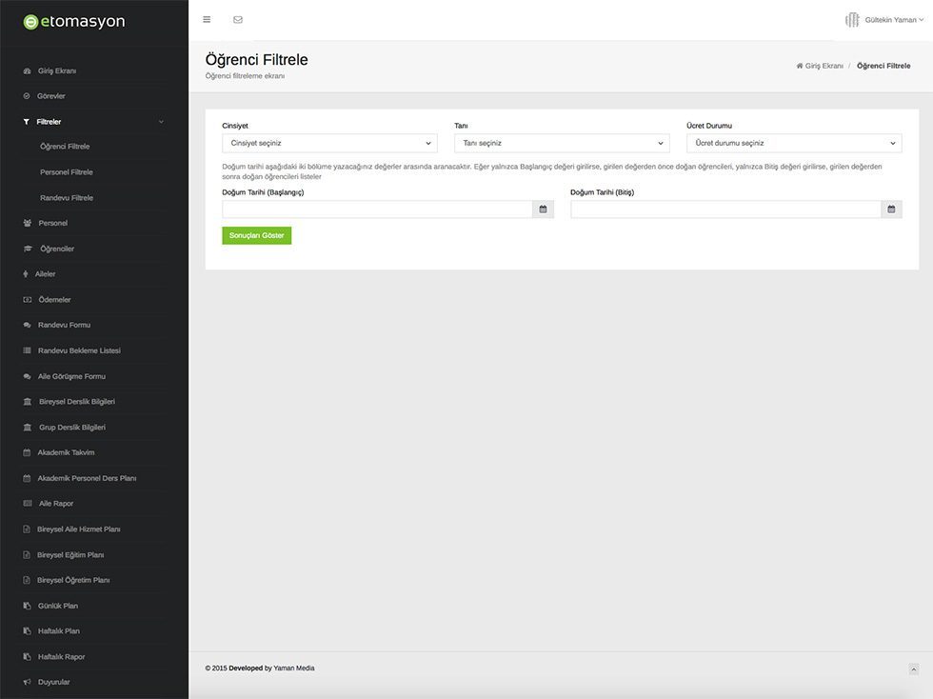The width and height of the screenshot is (933, 699).
Task: Open Haftalık Rapor from sidebar
Action: 61,657
